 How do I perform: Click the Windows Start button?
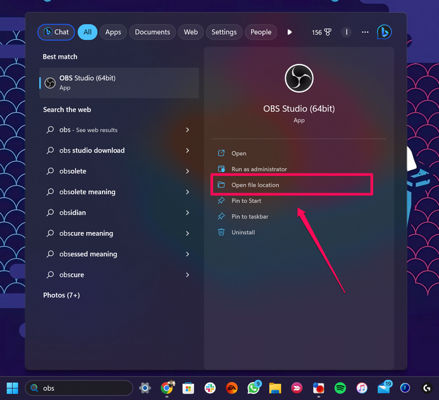point(12,388)
